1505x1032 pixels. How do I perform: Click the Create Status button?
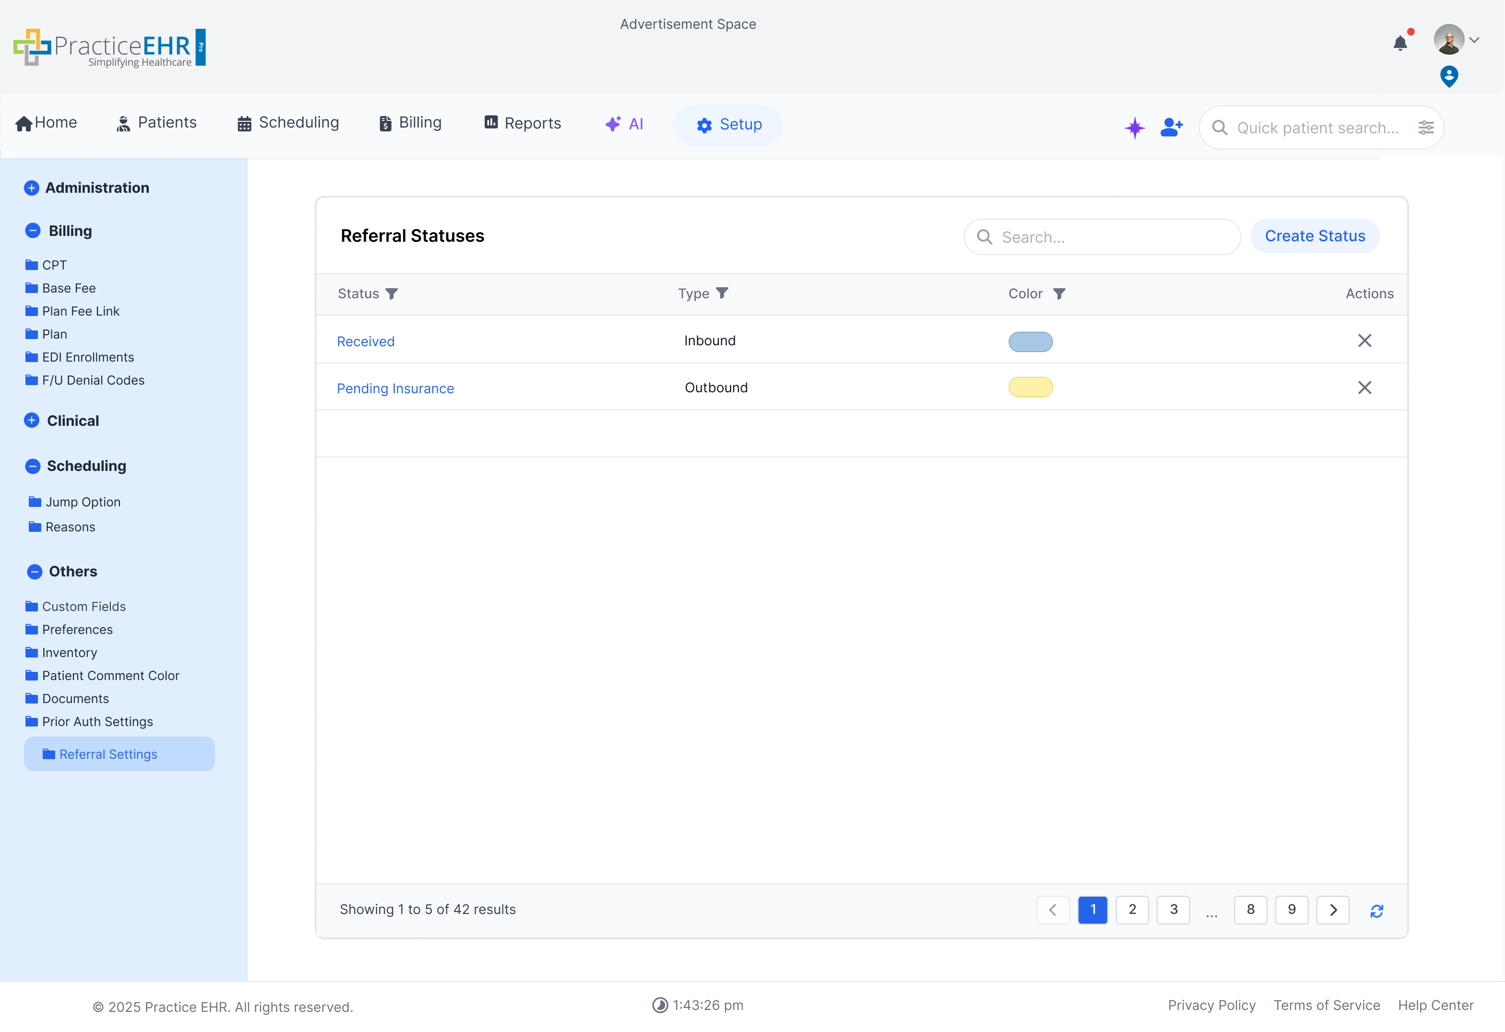tap(1314, 235)
